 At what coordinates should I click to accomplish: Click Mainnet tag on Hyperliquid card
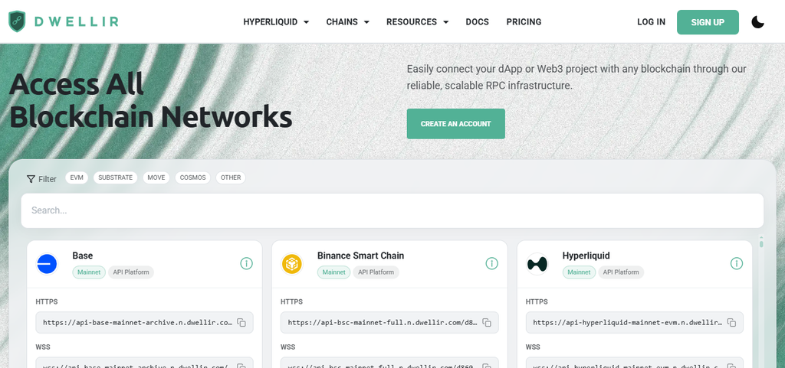coord(580,272)
